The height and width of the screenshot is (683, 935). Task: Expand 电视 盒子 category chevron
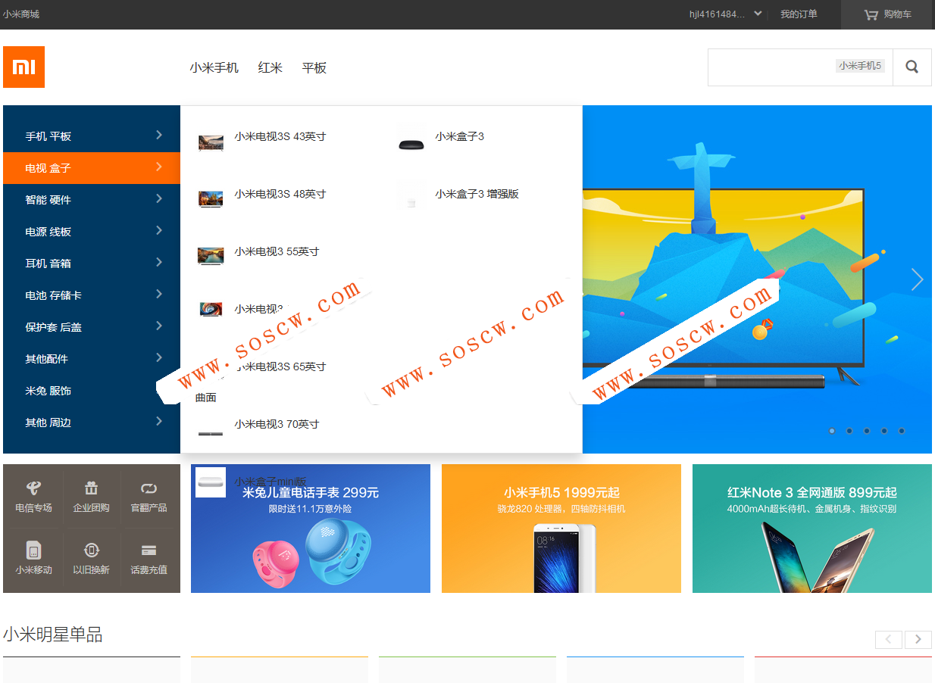(159, 167)
